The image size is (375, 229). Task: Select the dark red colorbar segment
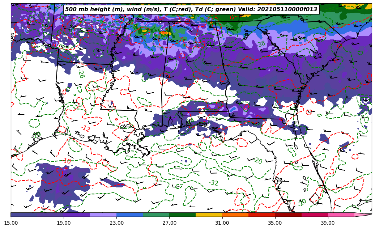click(288, 215)
